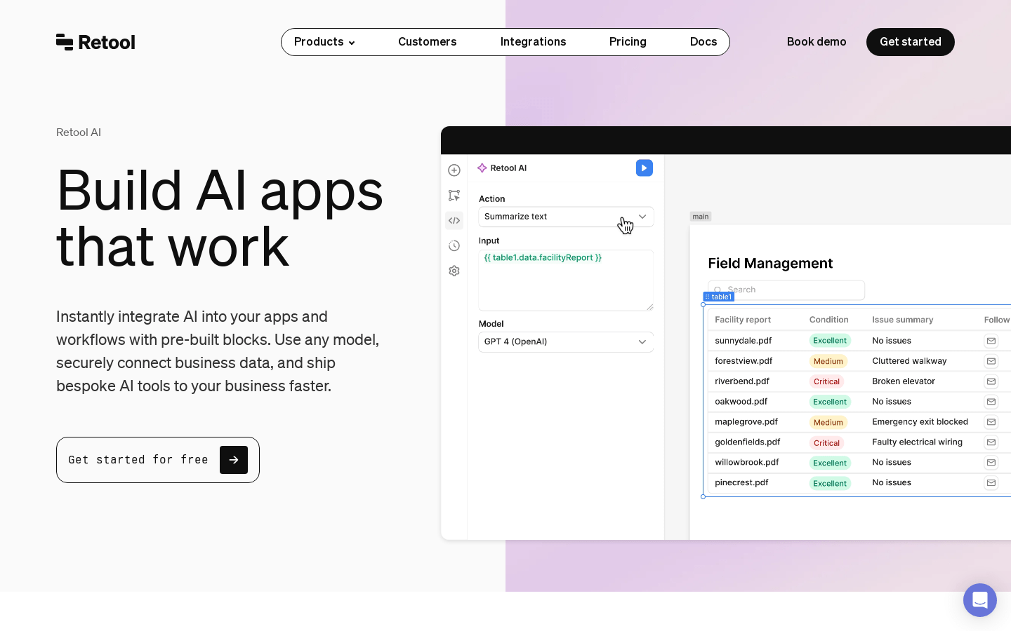Image resolution: width=1011 pixels, height=631 pixels.
Task: Click the Search field in Field Management
Action: coord(786,290)
